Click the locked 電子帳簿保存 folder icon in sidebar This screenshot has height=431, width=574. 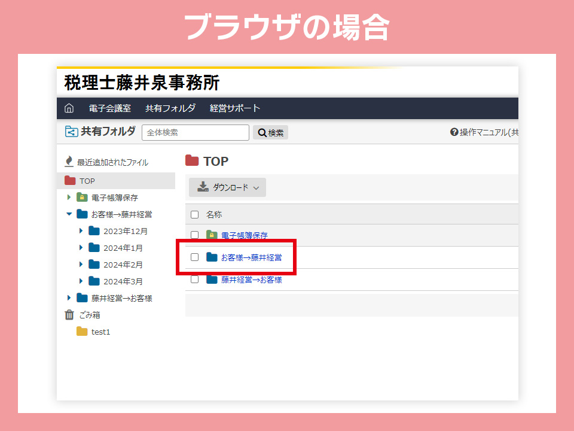click(82, 198)
